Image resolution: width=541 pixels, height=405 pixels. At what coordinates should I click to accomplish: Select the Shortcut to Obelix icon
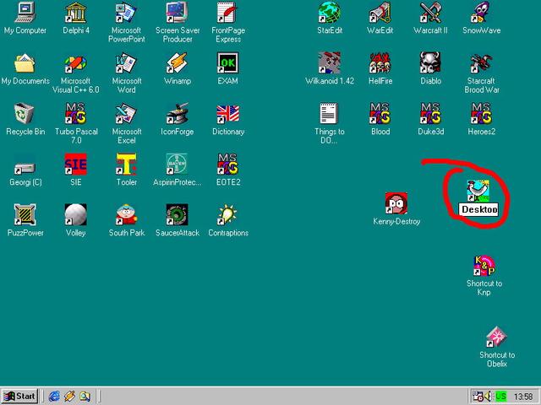[497, 337]
